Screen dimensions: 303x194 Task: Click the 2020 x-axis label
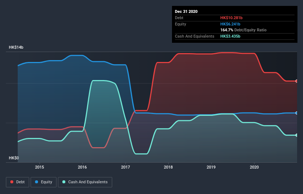click(x=254, y=167)
